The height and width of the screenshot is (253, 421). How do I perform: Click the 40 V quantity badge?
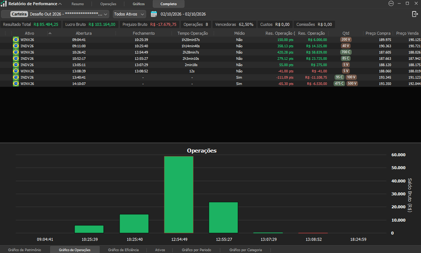(346, 46)
